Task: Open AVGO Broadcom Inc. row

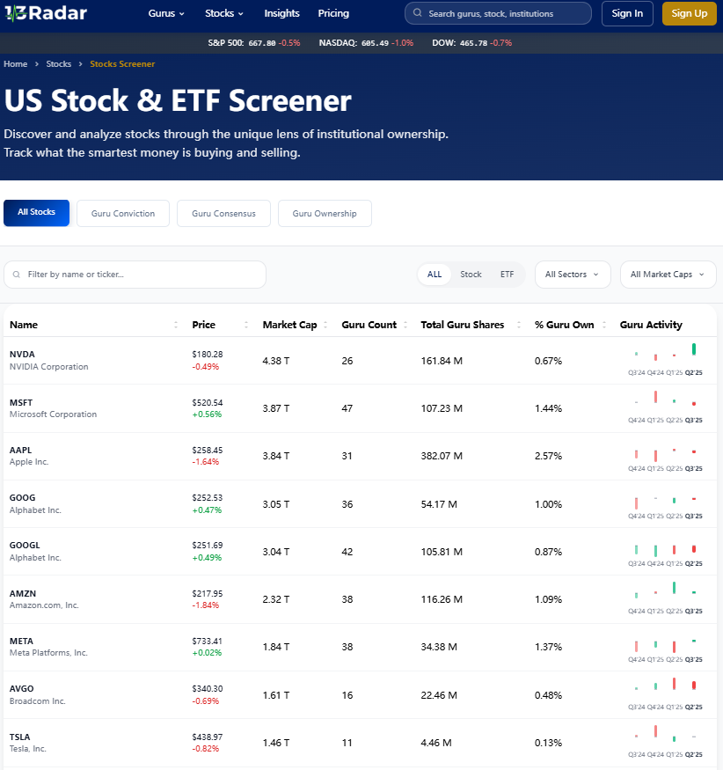Action: click(x=360, y=694)
